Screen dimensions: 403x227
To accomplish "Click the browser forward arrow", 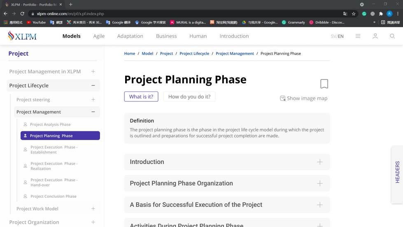I will click(x=14, y=14).
